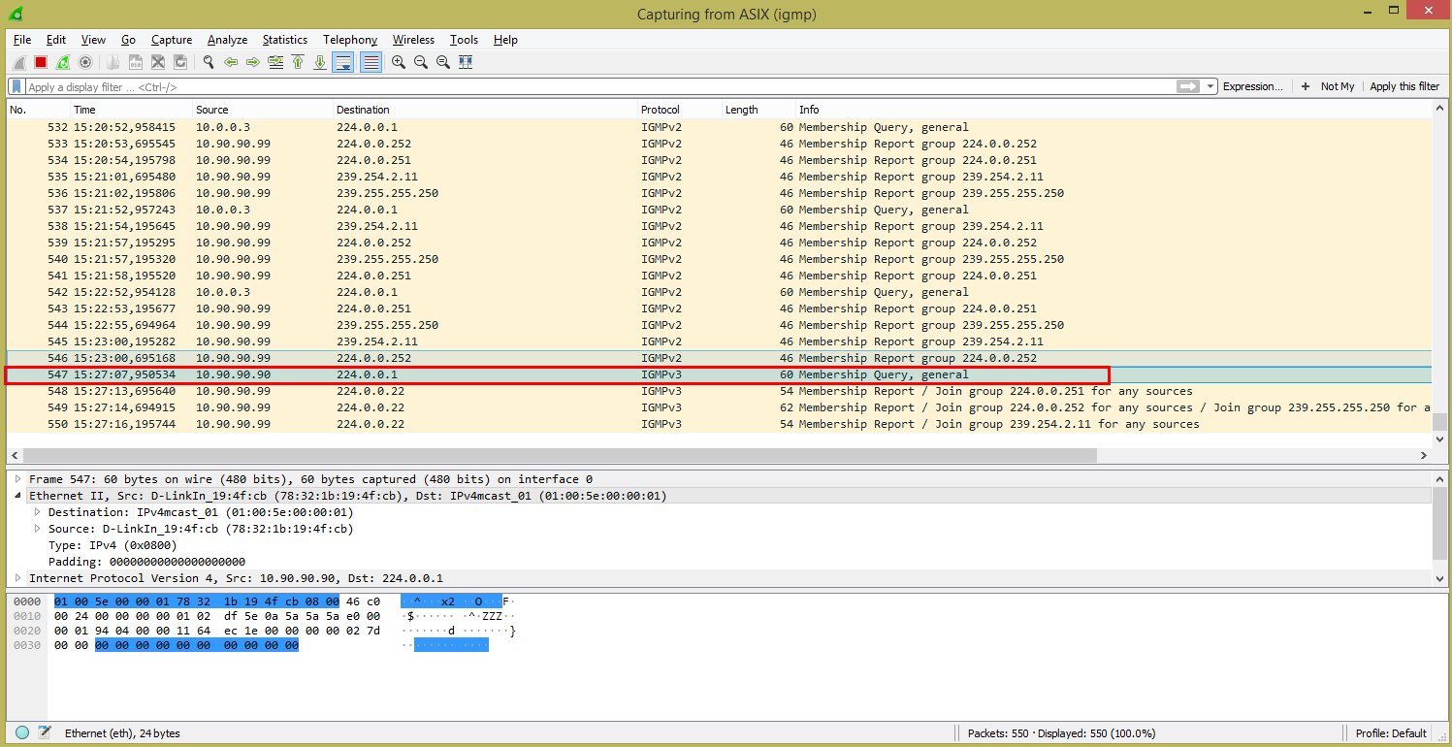Zoom in on packet list text

[399, 62]
